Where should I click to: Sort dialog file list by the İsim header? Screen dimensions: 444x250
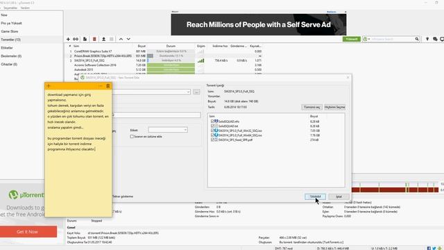point(212,116)
